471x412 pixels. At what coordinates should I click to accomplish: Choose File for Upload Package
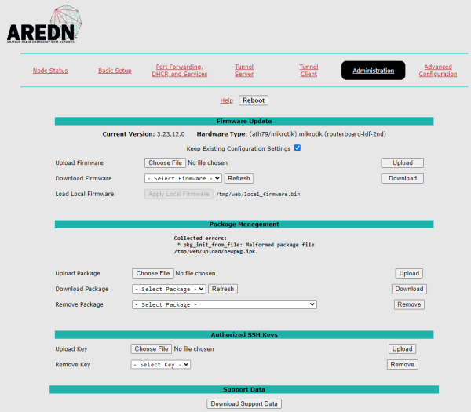click(153, 273)
